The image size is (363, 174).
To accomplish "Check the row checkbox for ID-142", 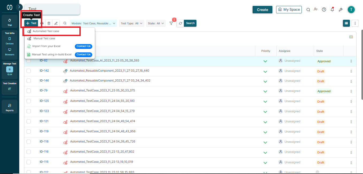I will (x=29, y=71).
